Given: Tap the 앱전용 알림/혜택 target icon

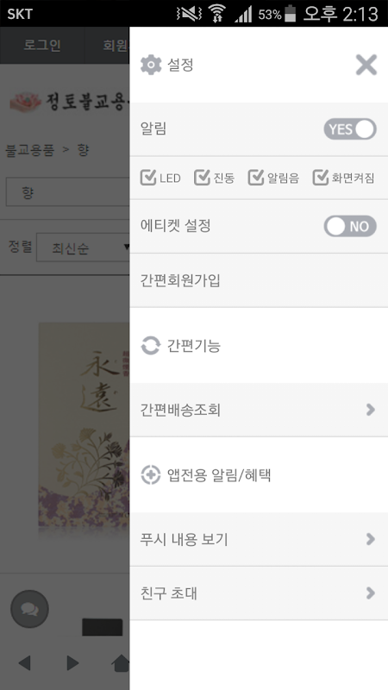Looking at the screenshot, I should tap(150, 475).
